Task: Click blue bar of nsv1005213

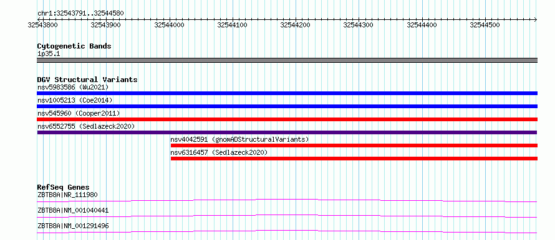Action: (x=287, y=106)
